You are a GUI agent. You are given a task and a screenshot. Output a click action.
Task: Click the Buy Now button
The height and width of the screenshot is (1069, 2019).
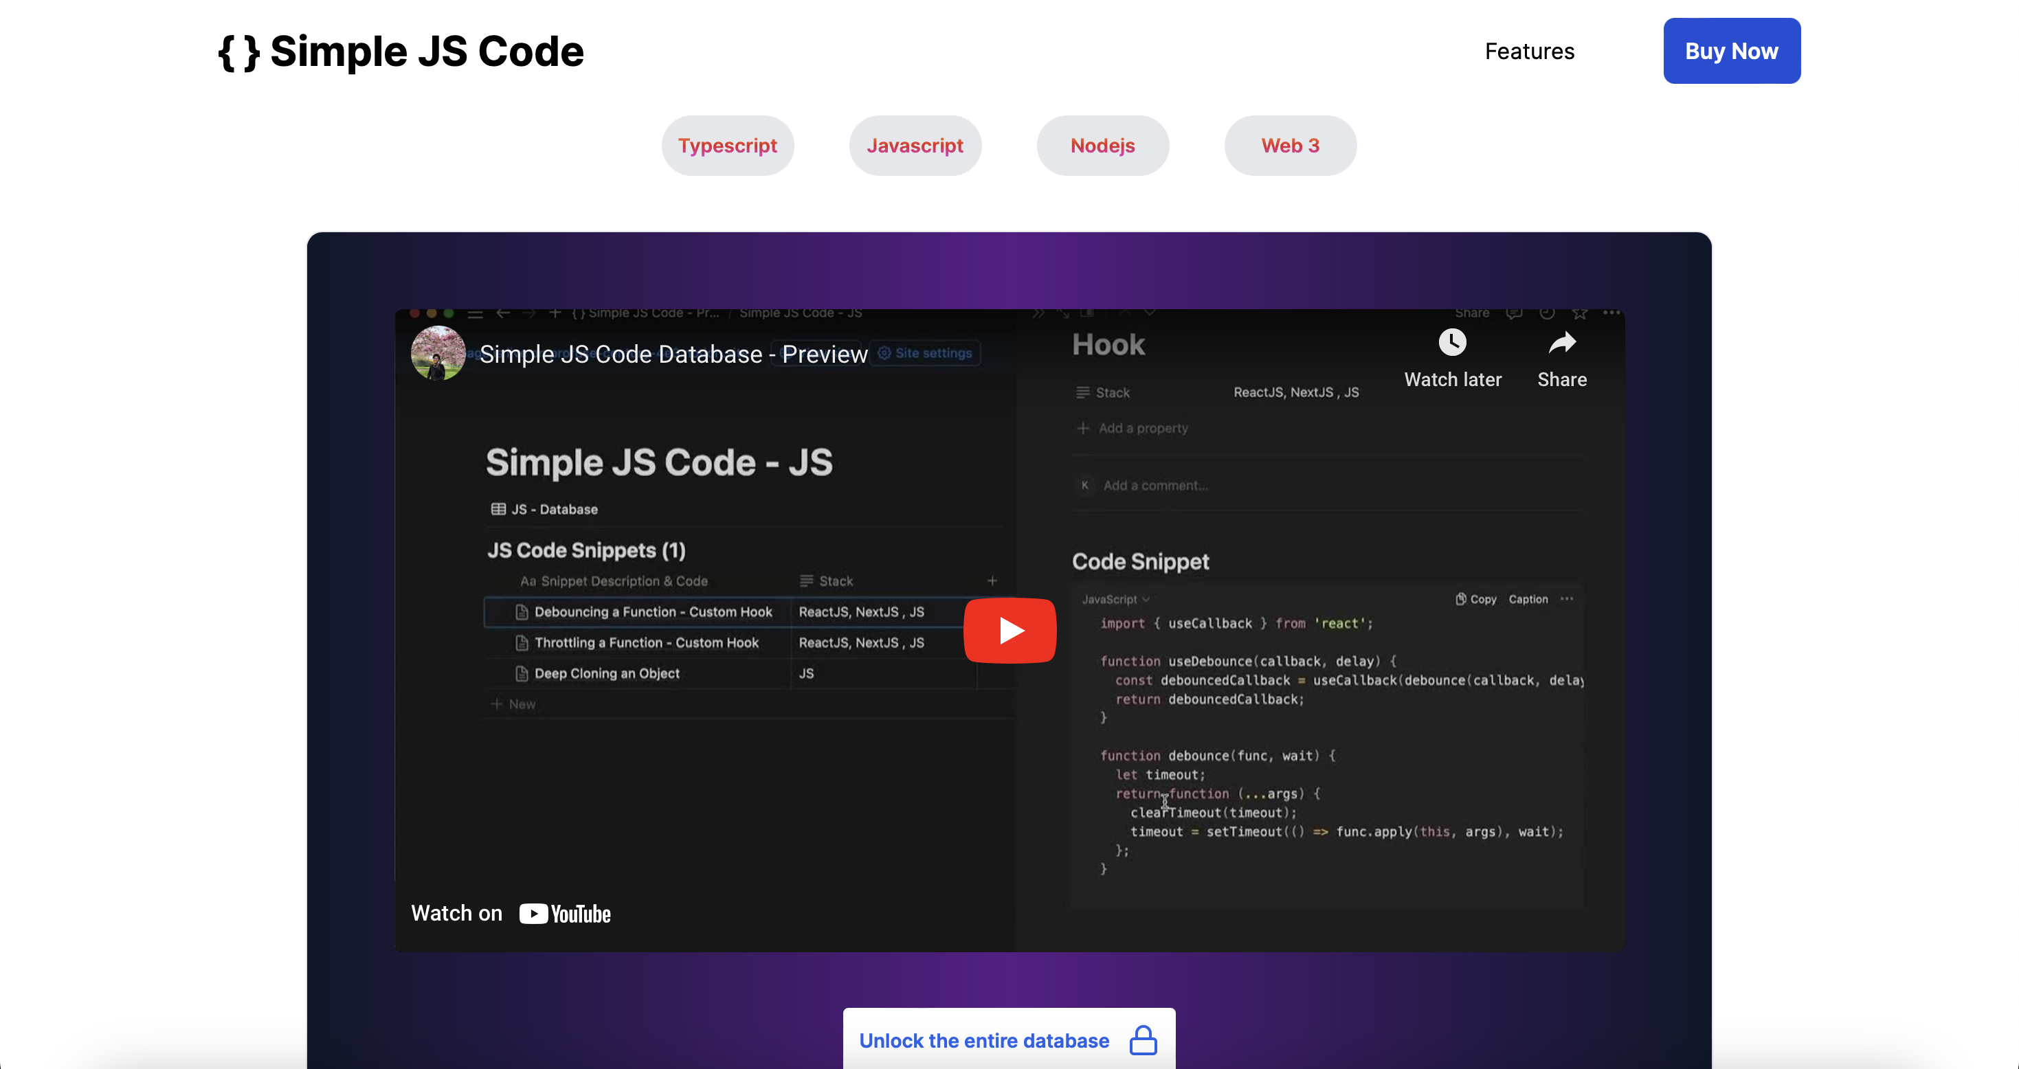[x=1731, y=51]
